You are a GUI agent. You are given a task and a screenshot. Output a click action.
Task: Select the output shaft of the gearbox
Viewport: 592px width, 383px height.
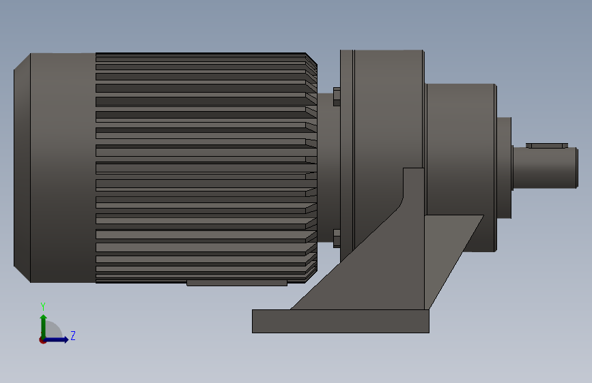pyautogui.click(x=545, y=168)
